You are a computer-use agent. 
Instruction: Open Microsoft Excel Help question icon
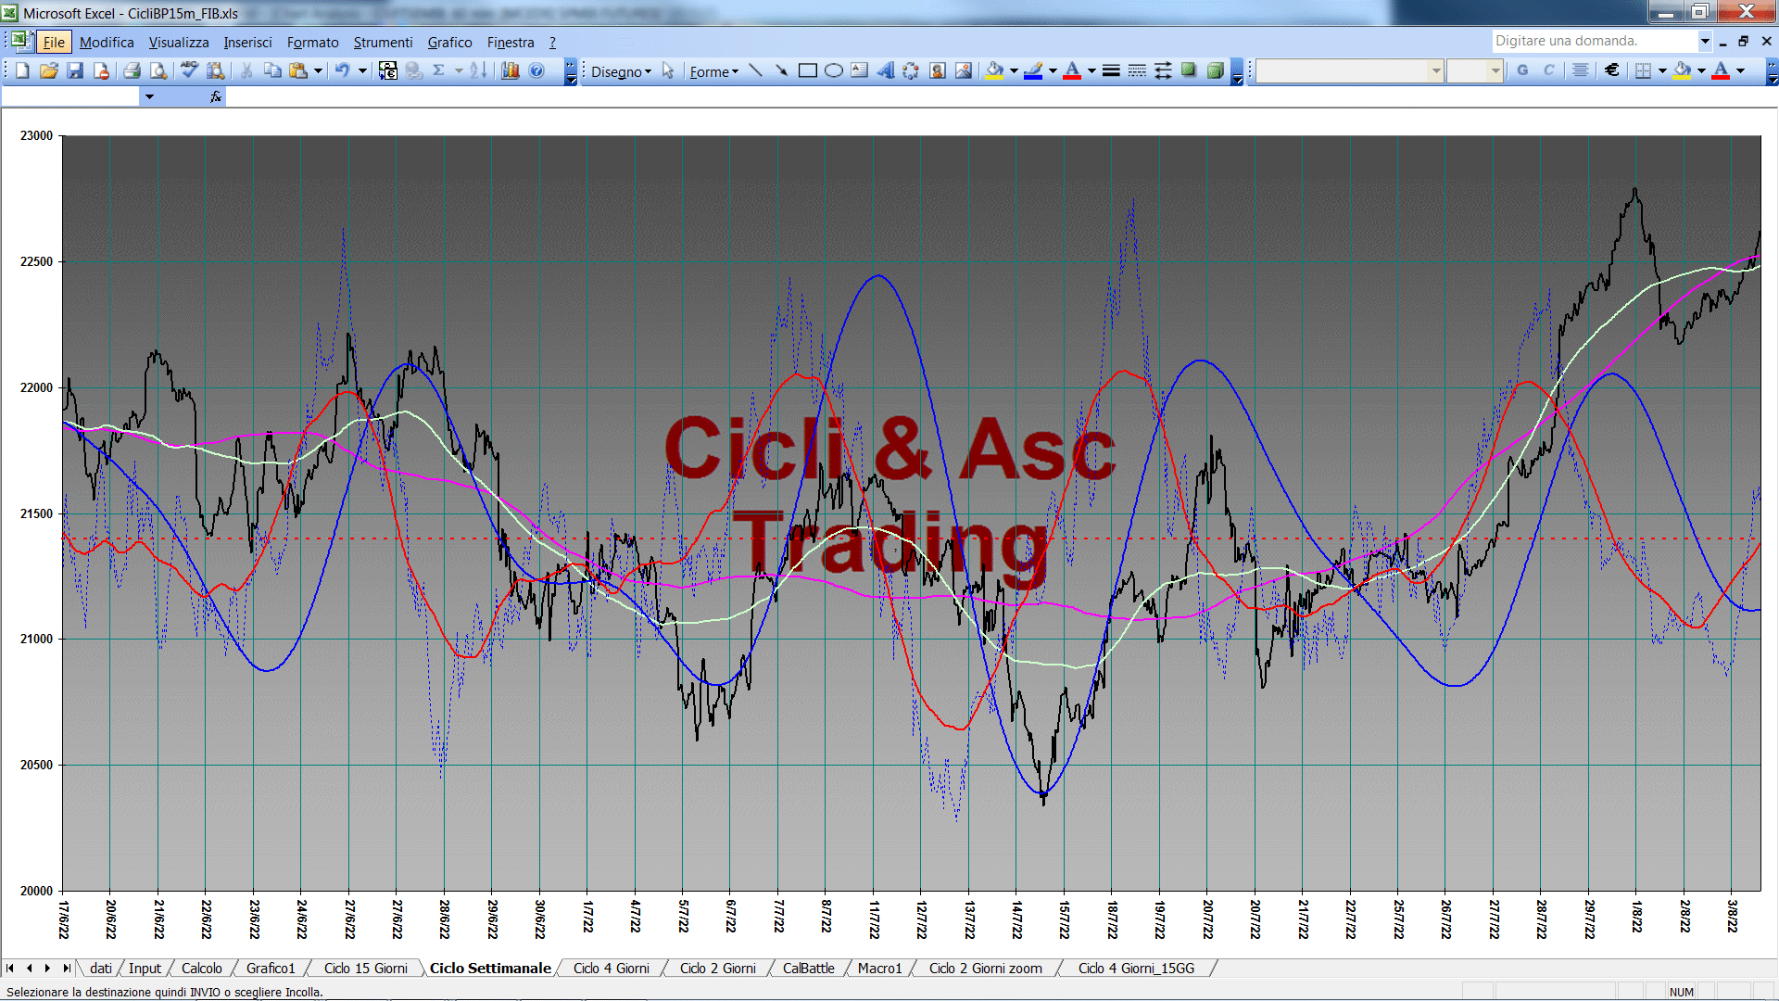[536, 70]
